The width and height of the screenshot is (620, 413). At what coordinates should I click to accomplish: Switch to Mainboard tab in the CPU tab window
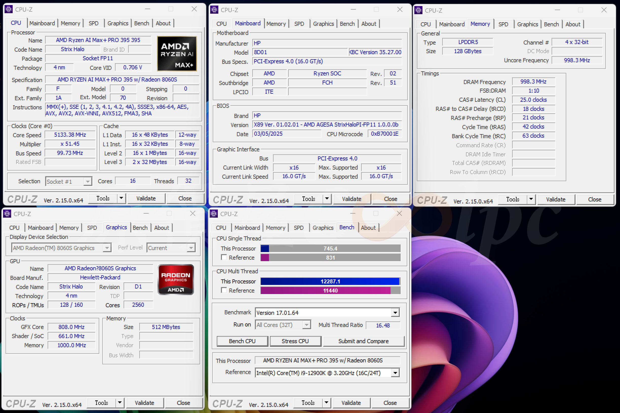point(42,23)
